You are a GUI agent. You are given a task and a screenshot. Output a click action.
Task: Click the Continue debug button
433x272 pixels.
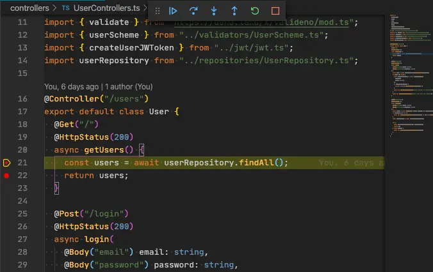coord(173,11)
